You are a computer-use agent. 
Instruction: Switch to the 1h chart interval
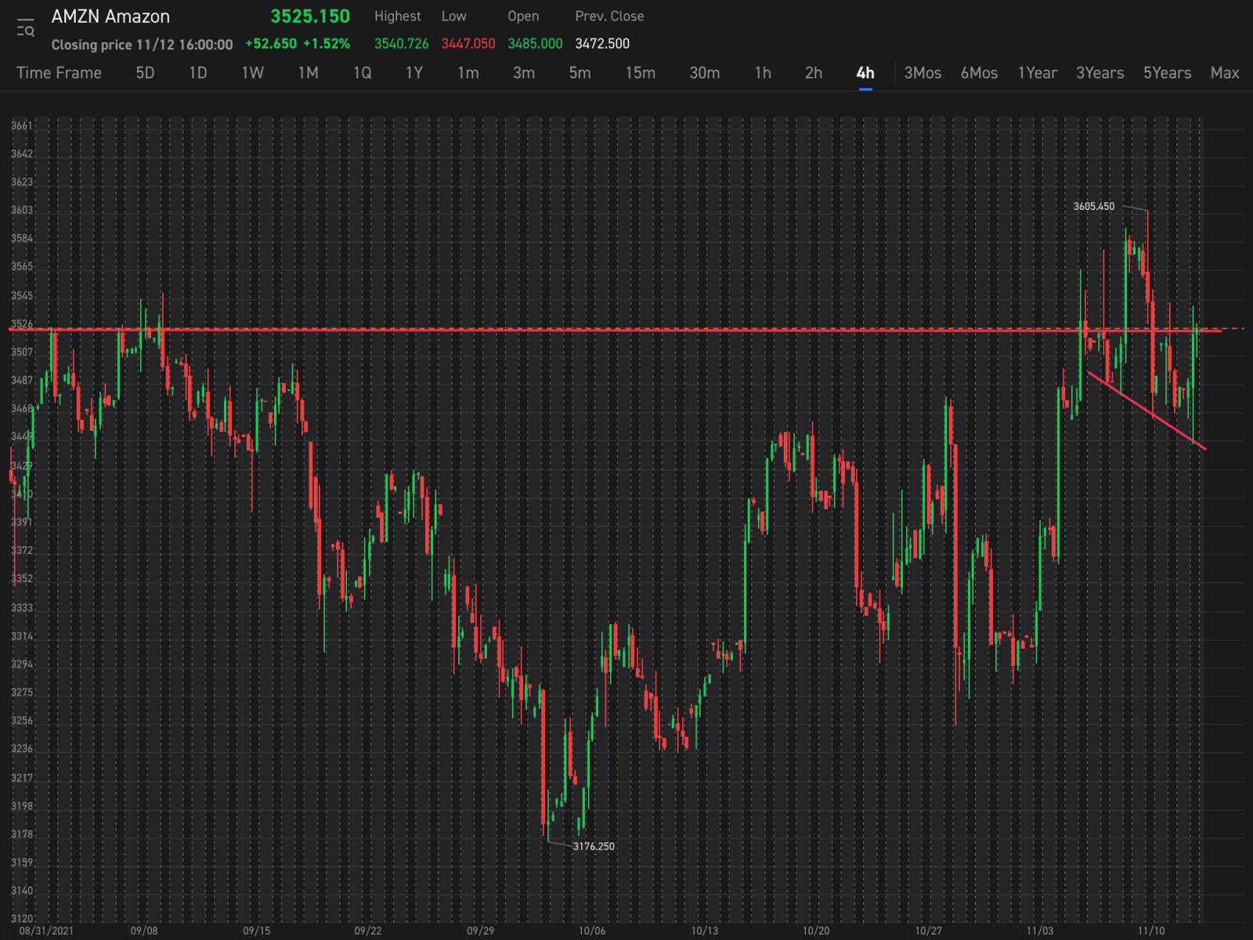coord(763,73)
